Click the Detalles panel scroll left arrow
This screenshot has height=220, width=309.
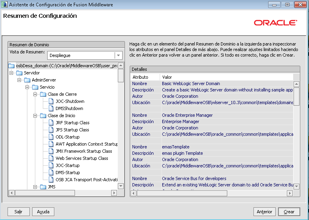click(x=134, y=193)
